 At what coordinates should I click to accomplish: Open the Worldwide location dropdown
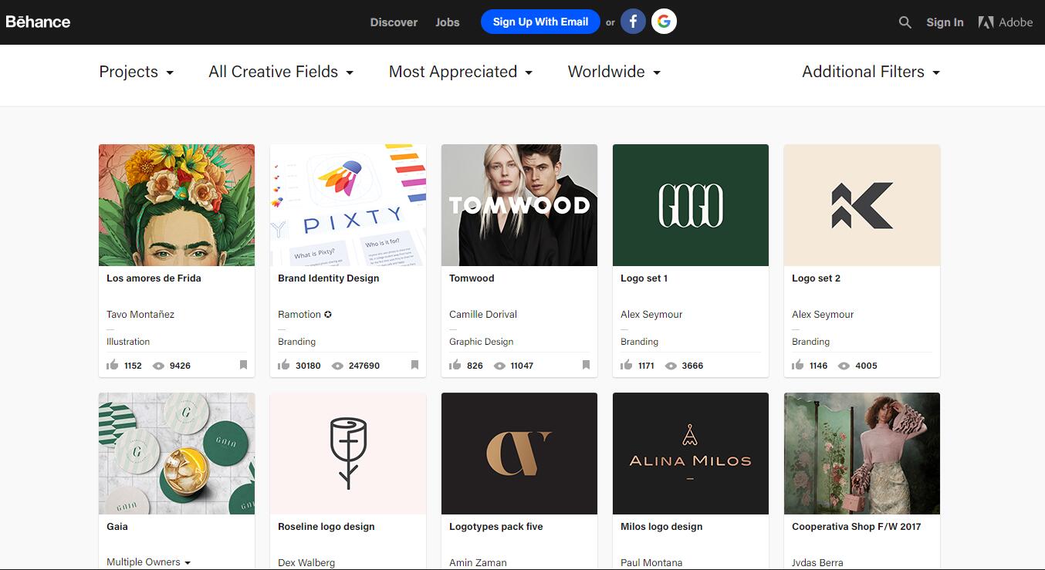pyautogui.click(x=614, y=72)
